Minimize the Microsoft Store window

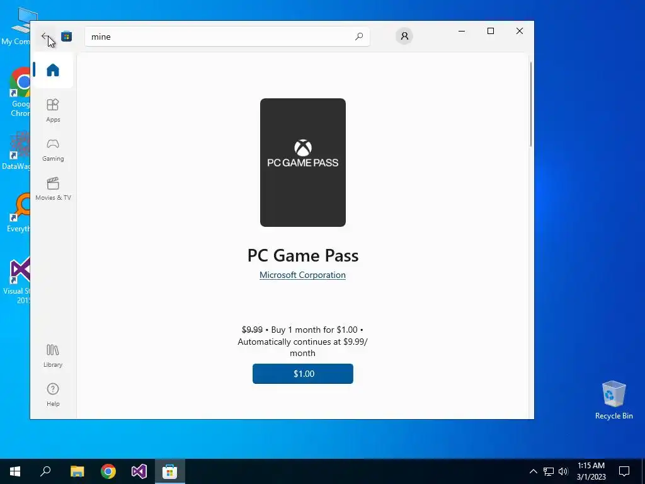point(462,31)
